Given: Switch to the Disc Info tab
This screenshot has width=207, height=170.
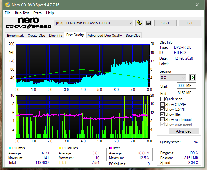Looking at the screenshot, I should 55,36.
